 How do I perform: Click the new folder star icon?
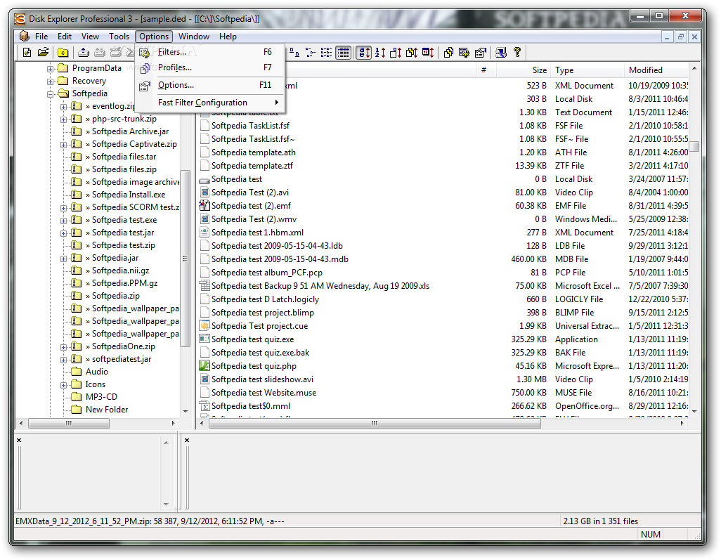point(63,53)
